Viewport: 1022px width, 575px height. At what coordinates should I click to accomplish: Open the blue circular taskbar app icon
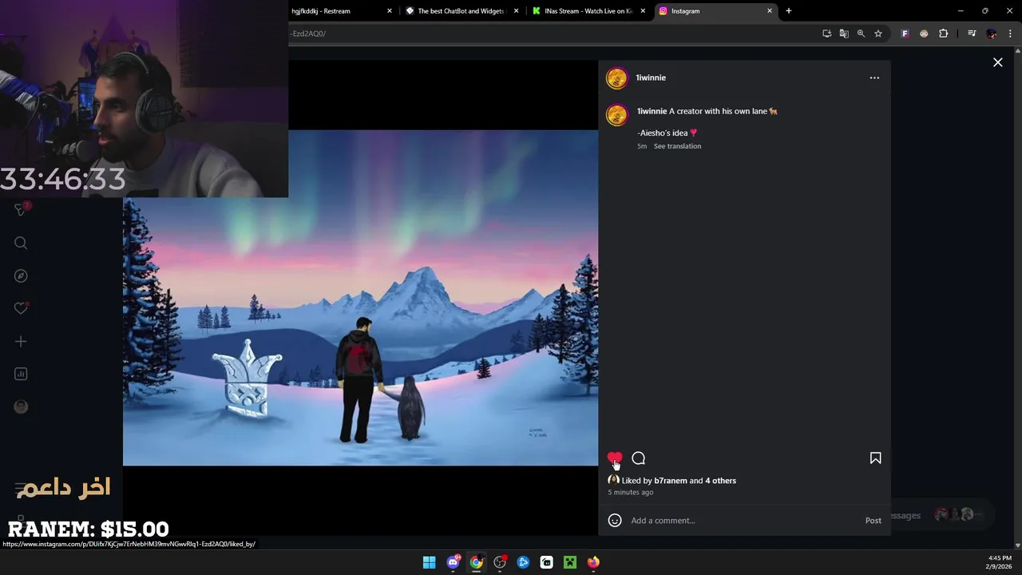point(523,562)
